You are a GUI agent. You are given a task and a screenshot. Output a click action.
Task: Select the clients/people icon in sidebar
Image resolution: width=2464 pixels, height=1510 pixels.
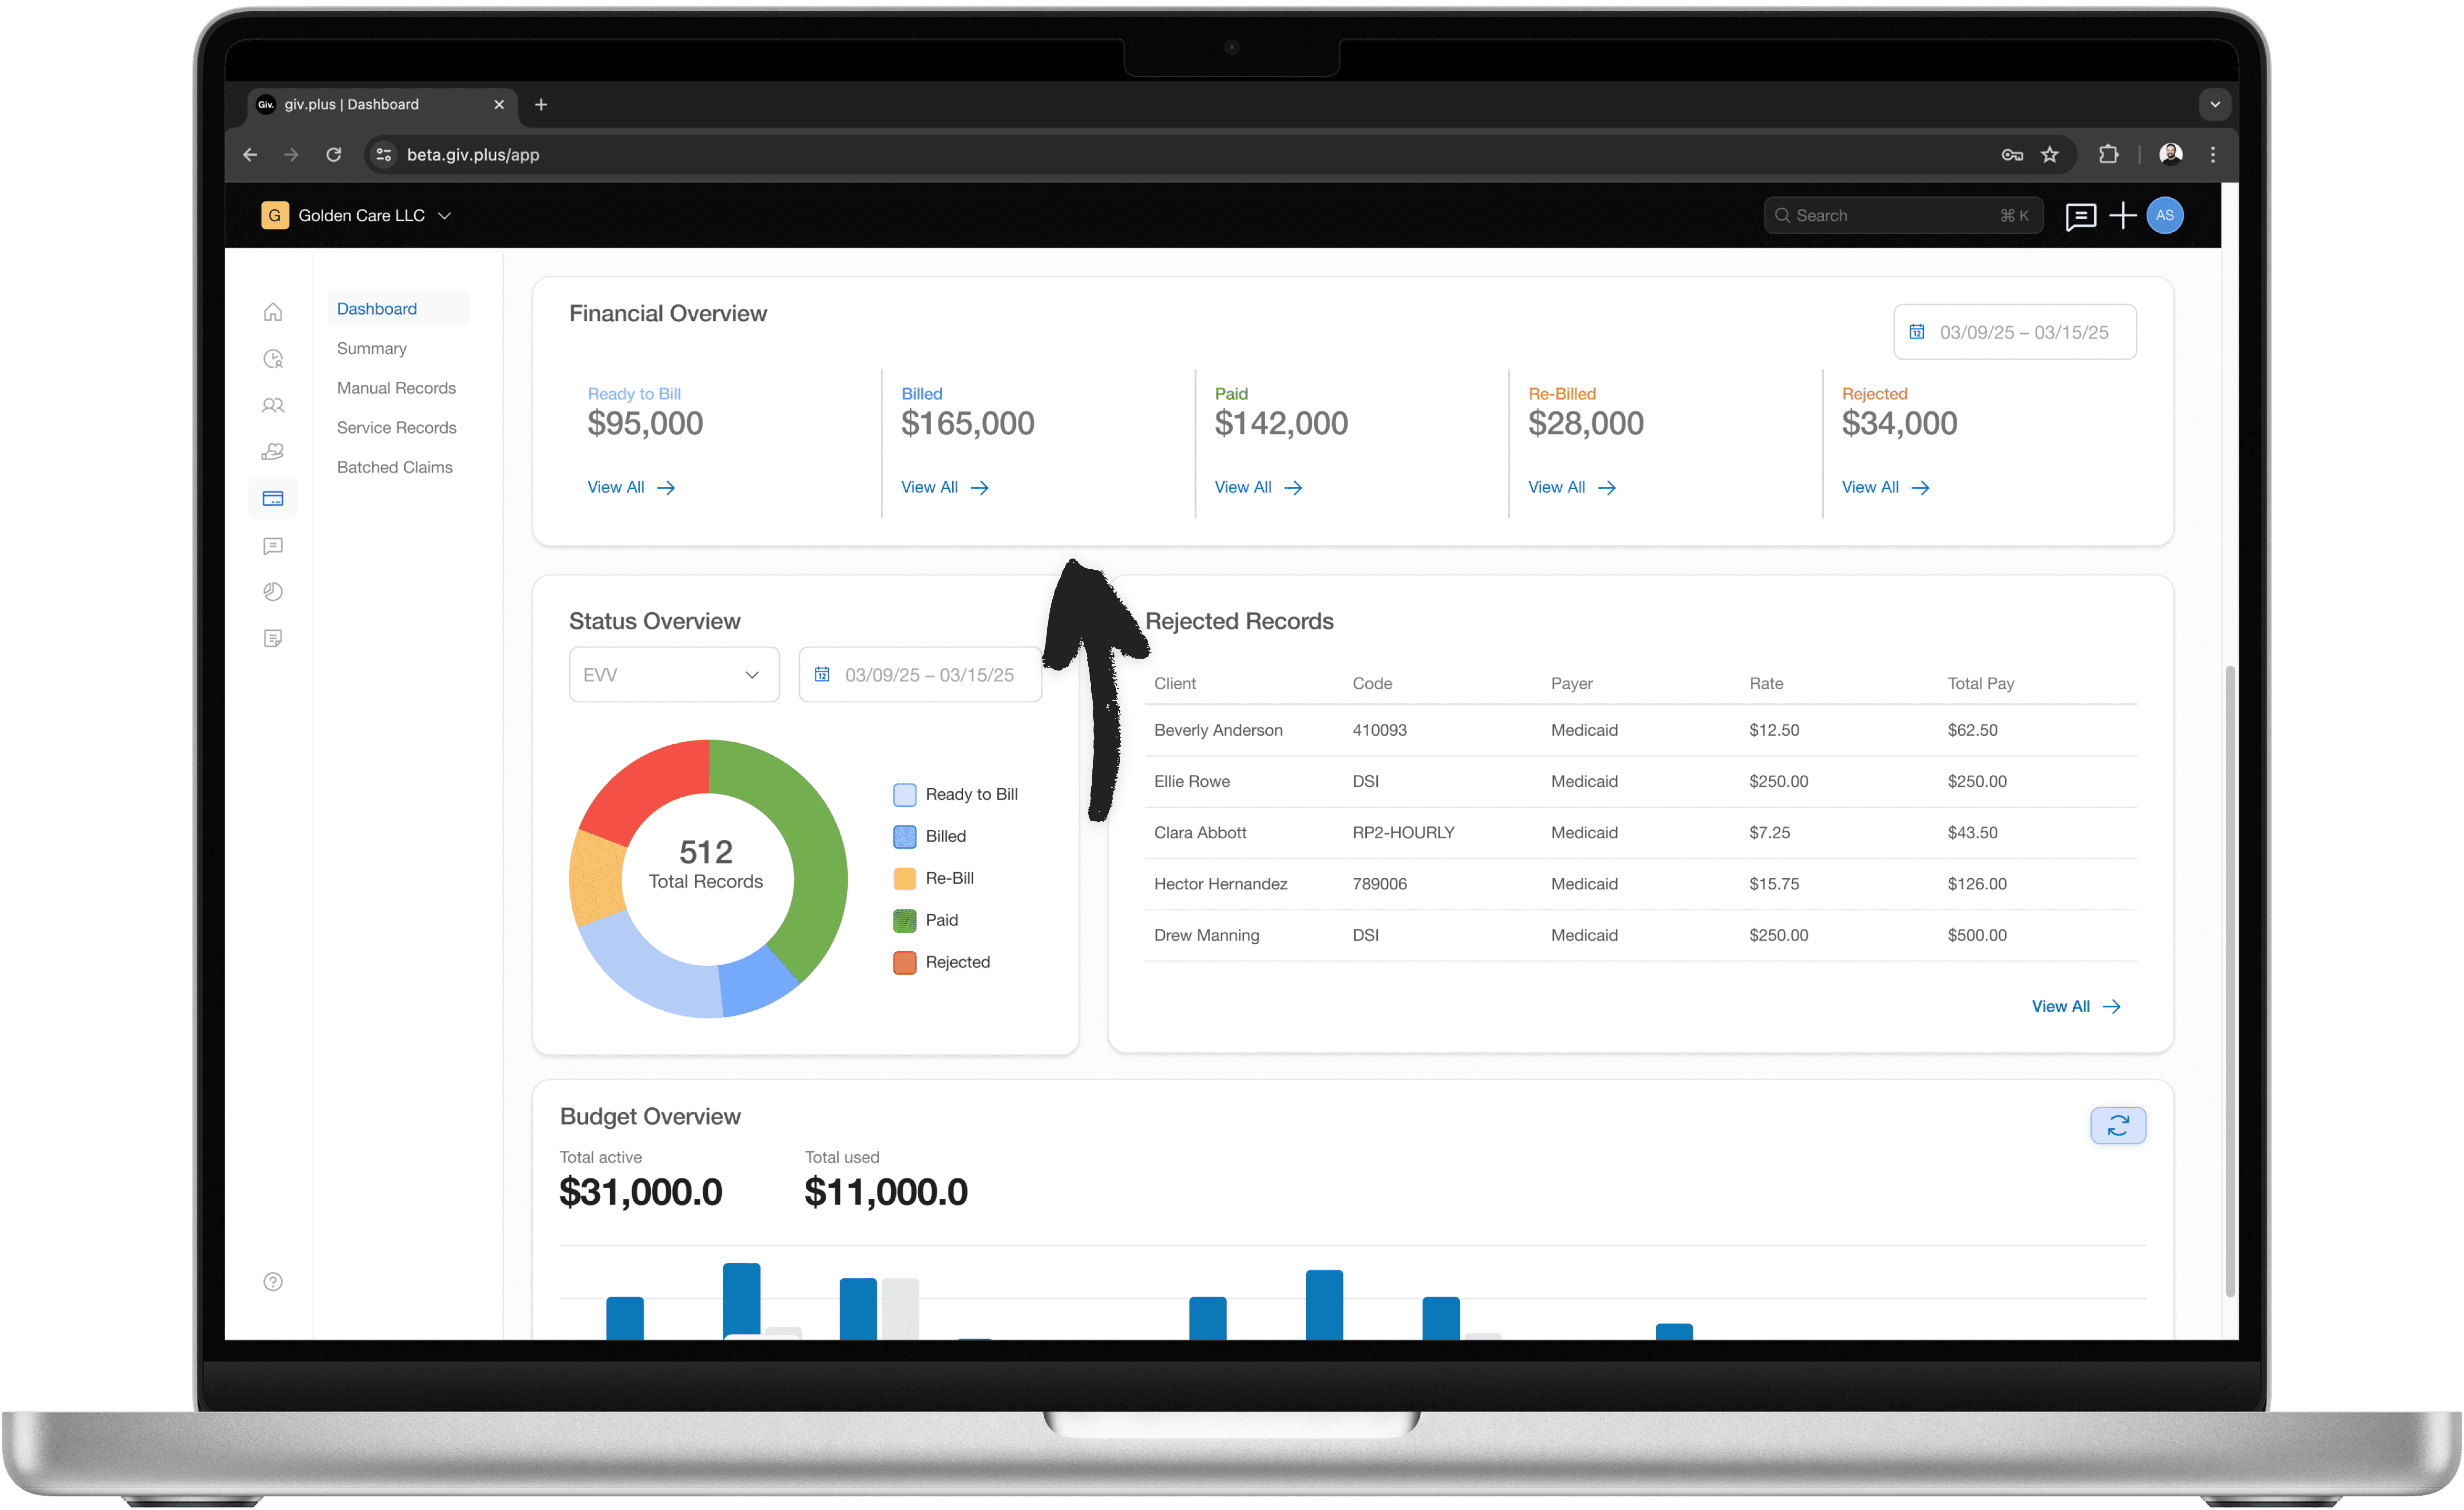point(273,405)
